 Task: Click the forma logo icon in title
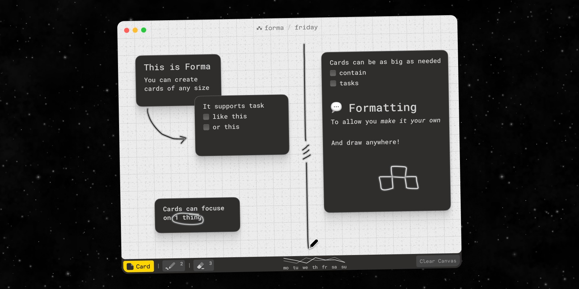coord(259,28)
